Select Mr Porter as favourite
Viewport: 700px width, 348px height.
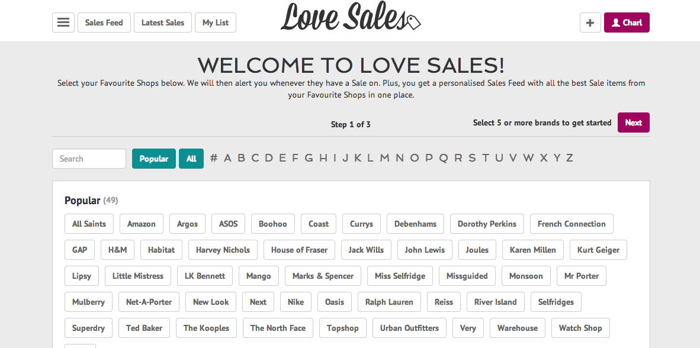581,276
